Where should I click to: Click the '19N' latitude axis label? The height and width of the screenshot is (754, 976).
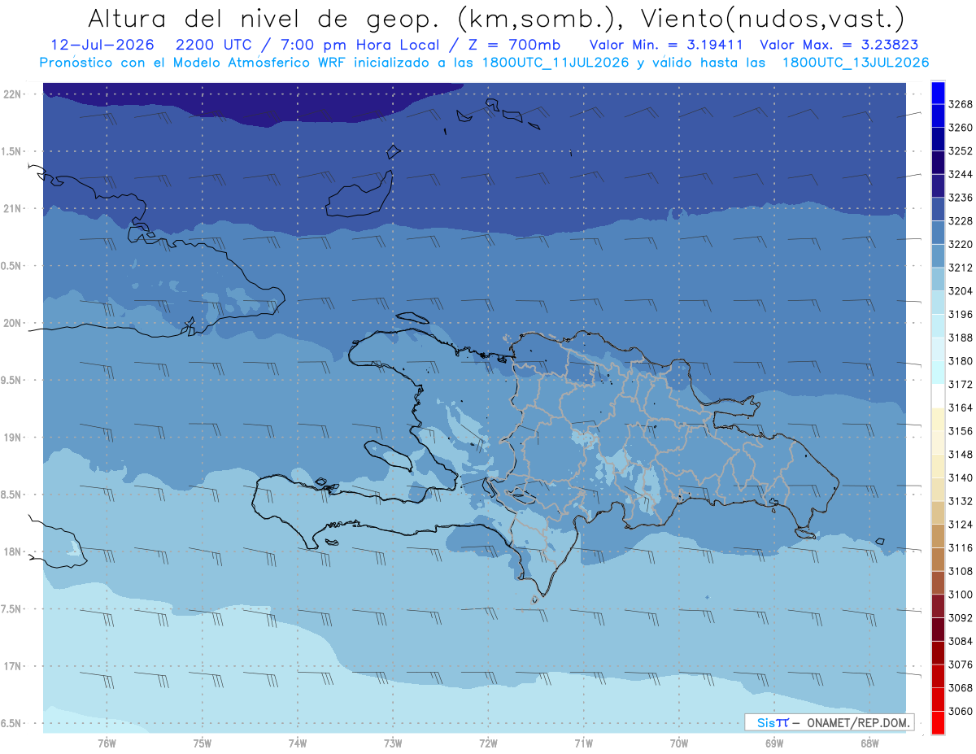pos(13,438)
